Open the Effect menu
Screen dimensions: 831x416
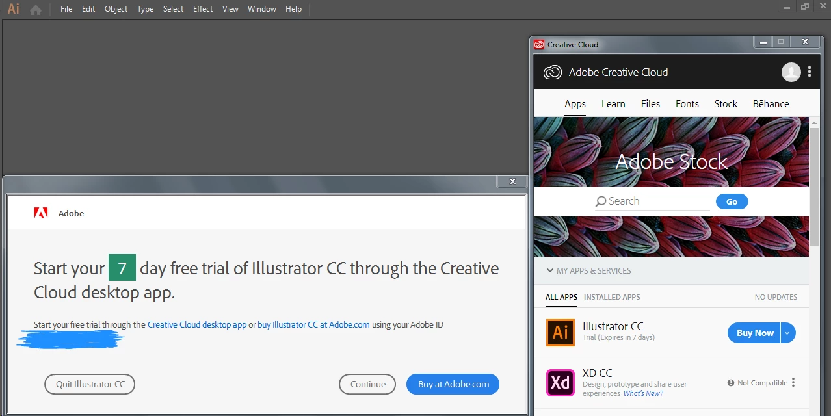(203, 9)
